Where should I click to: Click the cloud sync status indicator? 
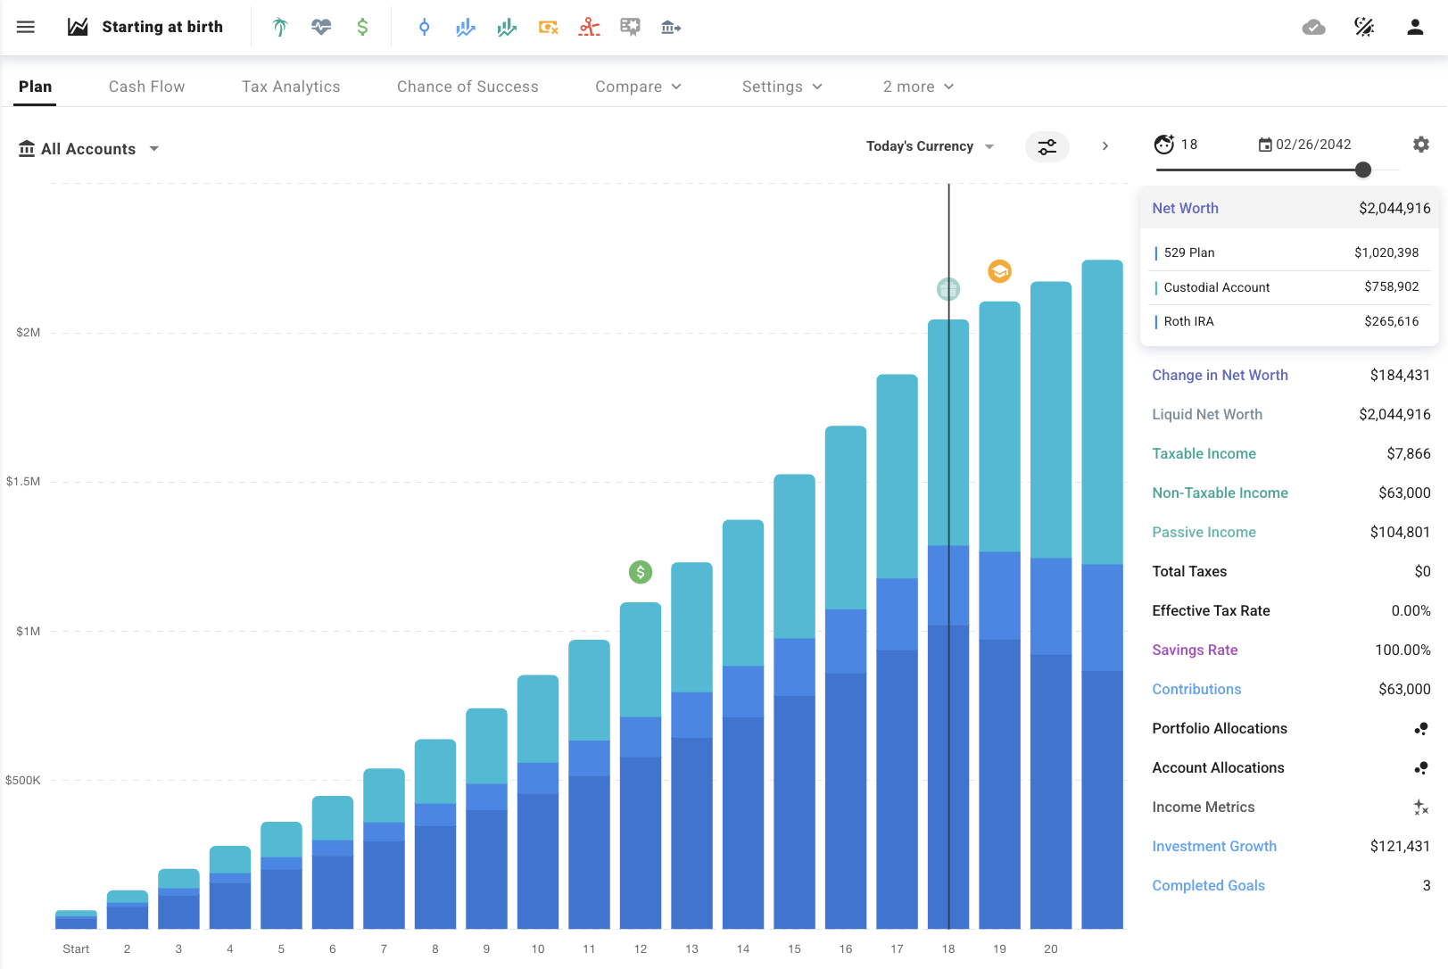click(1313, 27)
